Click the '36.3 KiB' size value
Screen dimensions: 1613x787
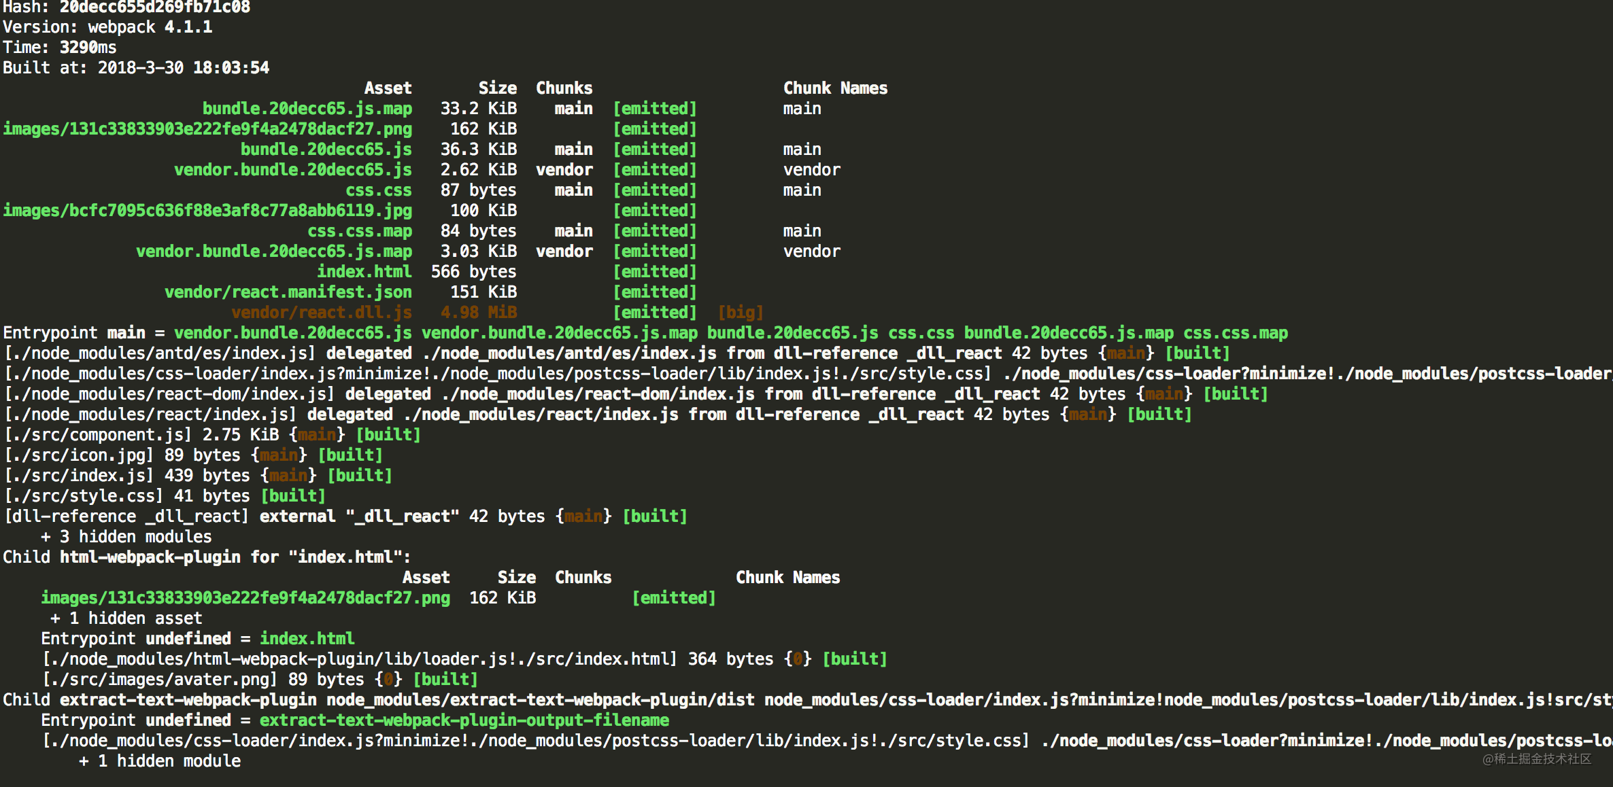click(x=479, y=150)
